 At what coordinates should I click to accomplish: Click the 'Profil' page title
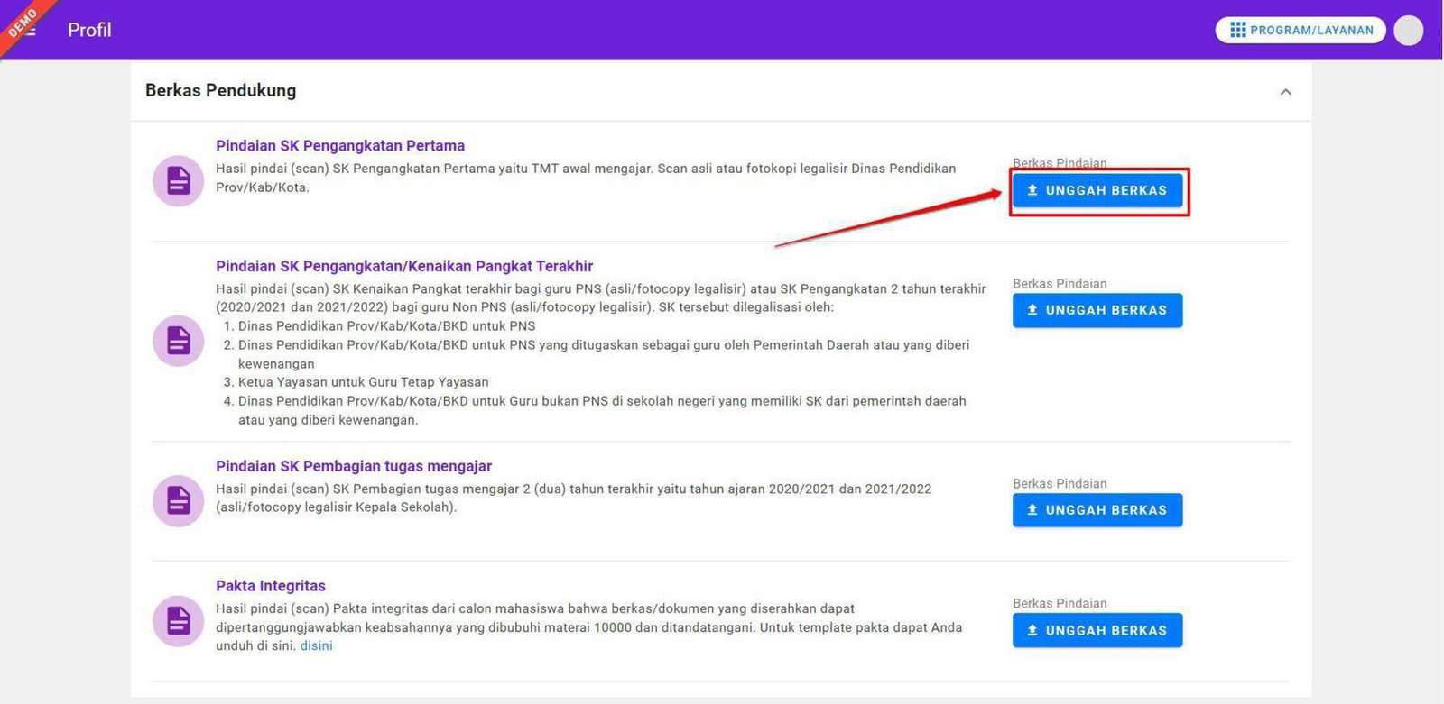coord(89,30)
